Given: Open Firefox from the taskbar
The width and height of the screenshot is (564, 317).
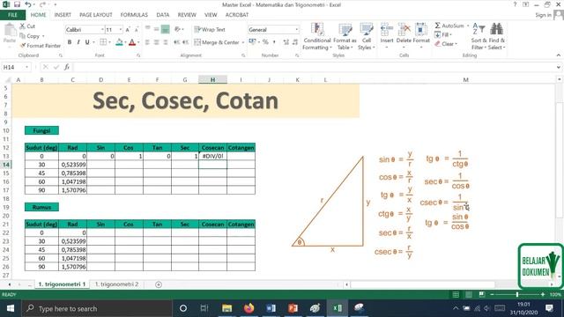Looking at the screenshot, I should [249, 308].
